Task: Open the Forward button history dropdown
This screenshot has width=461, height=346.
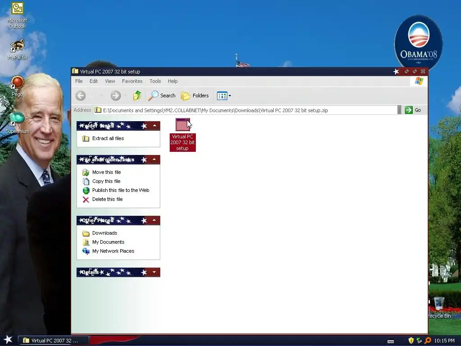Action: coord(125,96)
